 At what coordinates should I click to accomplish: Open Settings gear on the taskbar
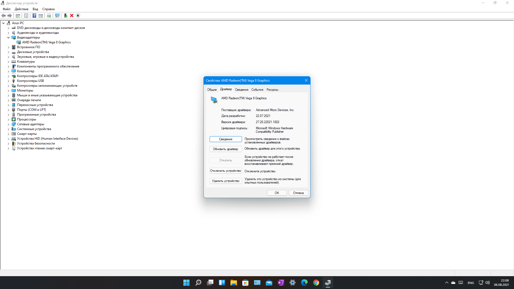click(293, 283)
